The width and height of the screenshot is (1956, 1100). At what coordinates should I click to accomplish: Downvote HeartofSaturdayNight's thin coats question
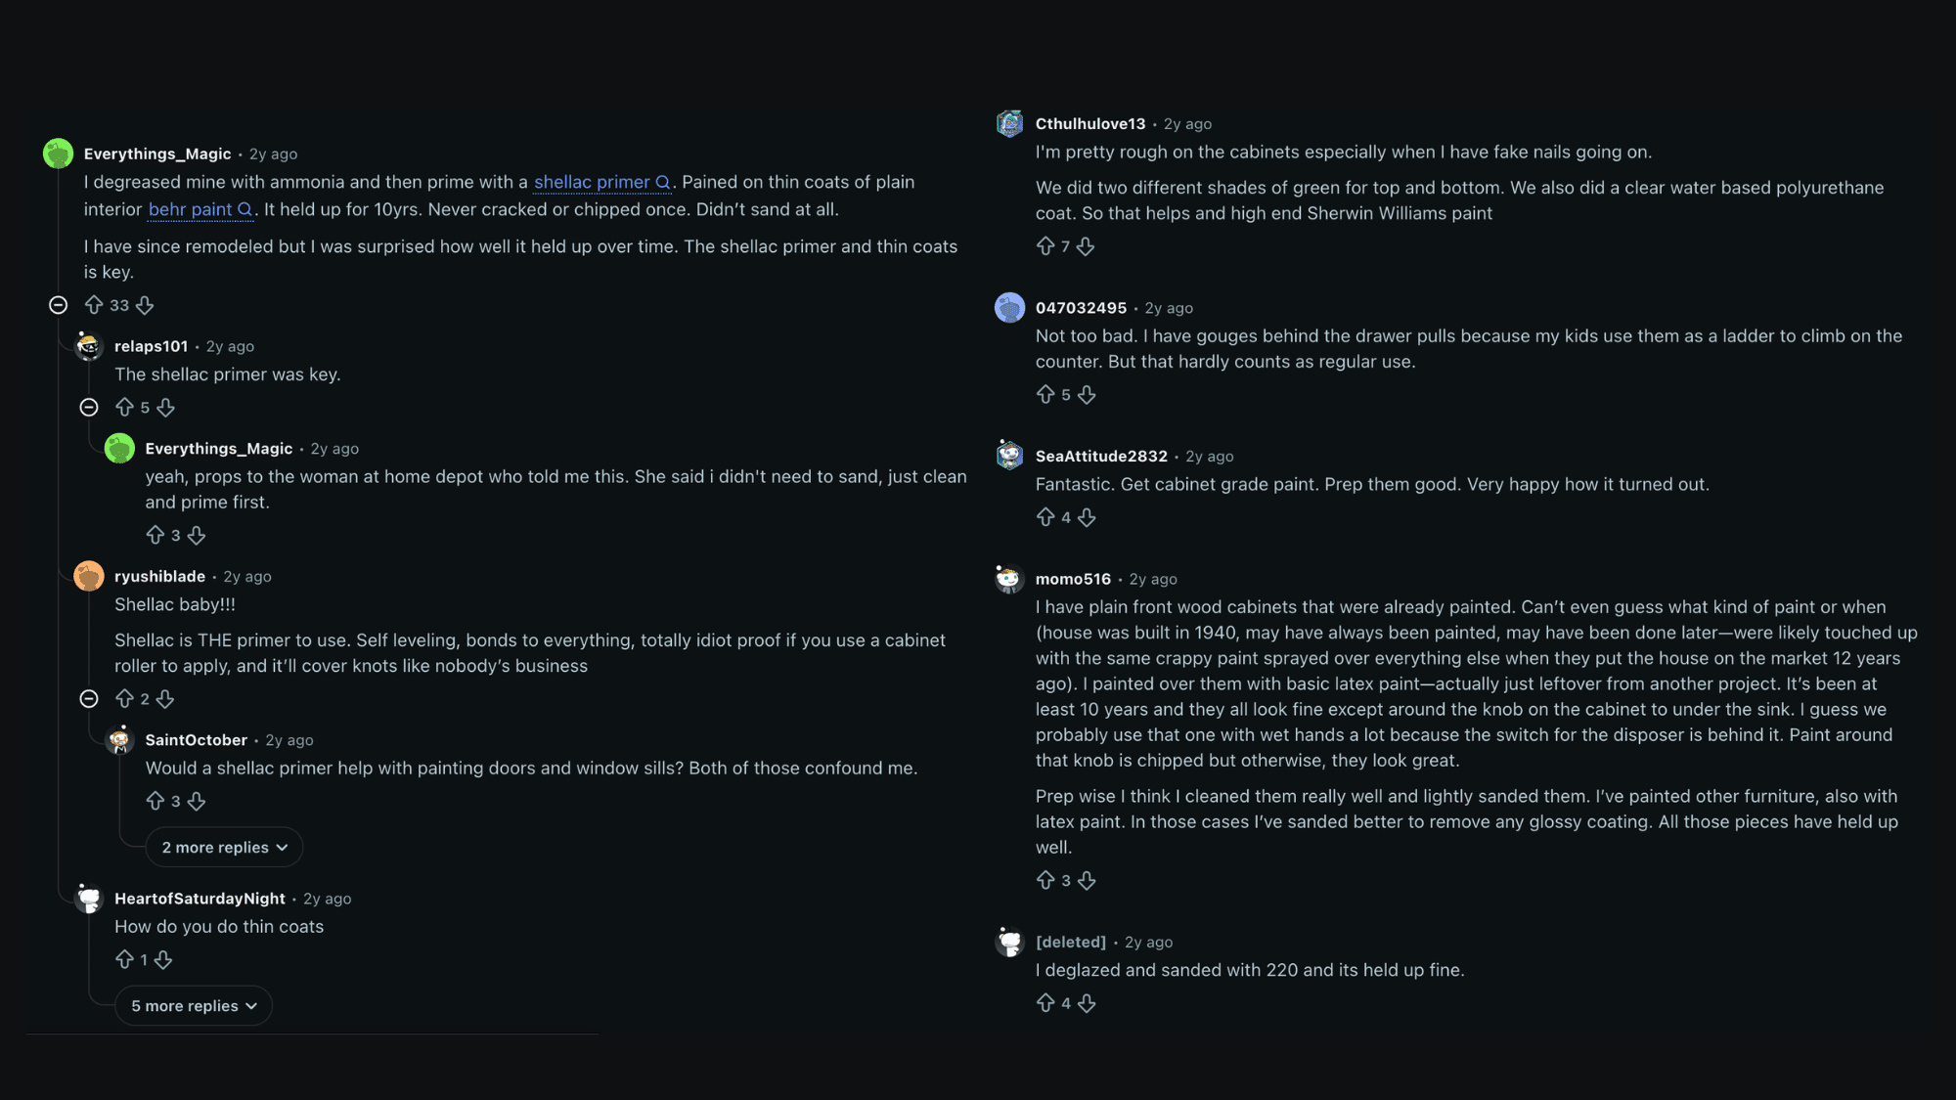[x=163, y=960]
